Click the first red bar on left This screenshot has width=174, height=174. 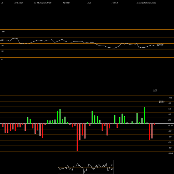click(3, 125)
